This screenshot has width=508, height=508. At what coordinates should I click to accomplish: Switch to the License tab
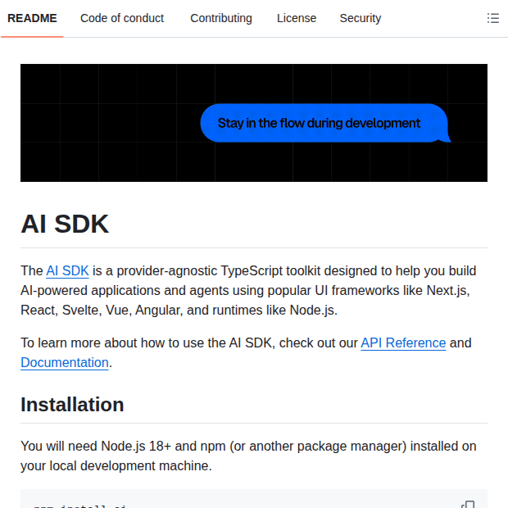coord(297,19)
